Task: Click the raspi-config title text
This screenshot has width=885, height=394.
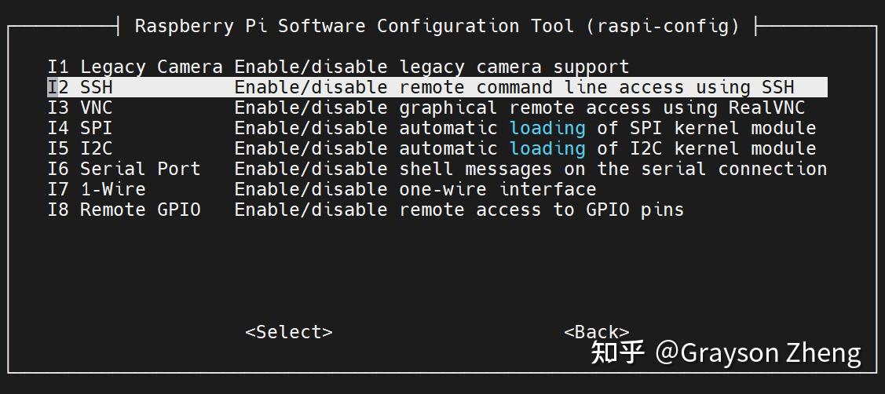Action: pos(437,26)
